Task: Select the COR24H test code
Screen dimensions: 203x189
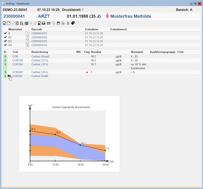Action: coord(18,72)
